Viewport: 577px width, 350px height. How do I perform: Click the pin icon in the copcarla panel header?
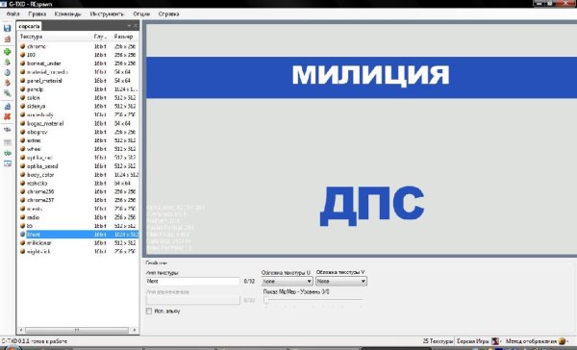coord(129,26)
